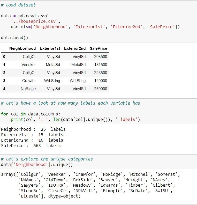Click the Crawfor cell in the table
This screenshot has width=197, height=205.
pos(29,81)
